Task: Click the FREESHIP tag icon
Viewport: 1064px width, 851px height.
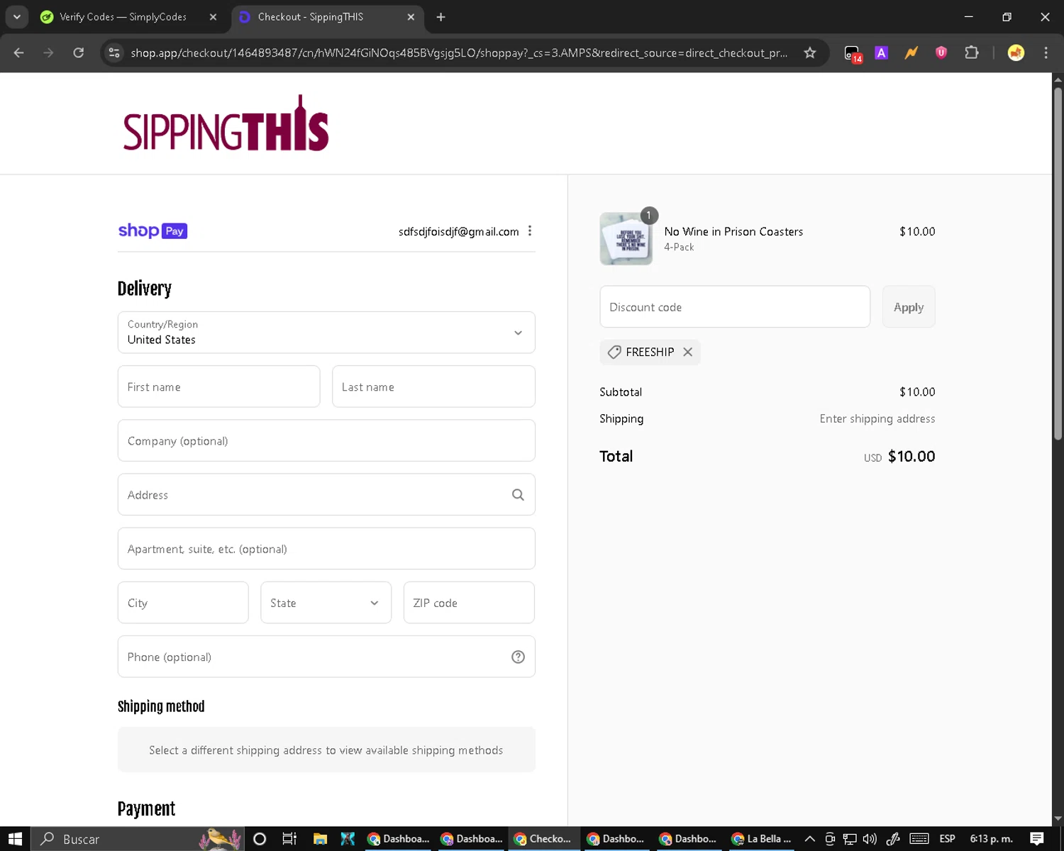Action: (x=614, y=352)
